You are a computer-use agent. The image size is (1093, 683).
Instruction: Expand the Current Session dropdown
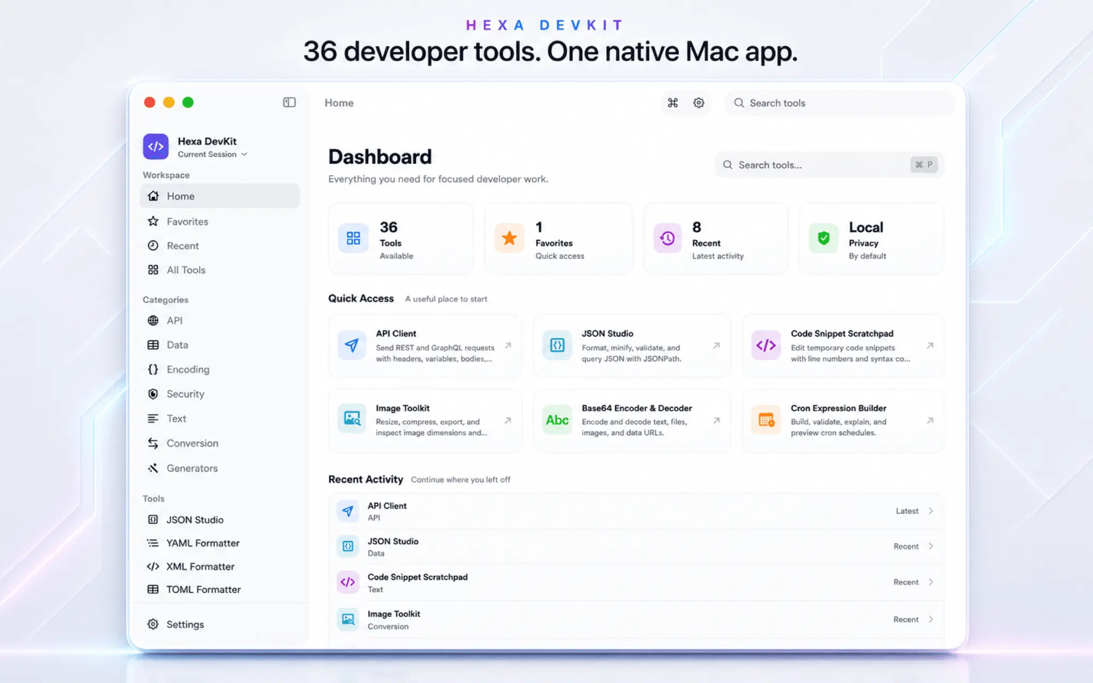pyautogui.click(x=212, y=154)
